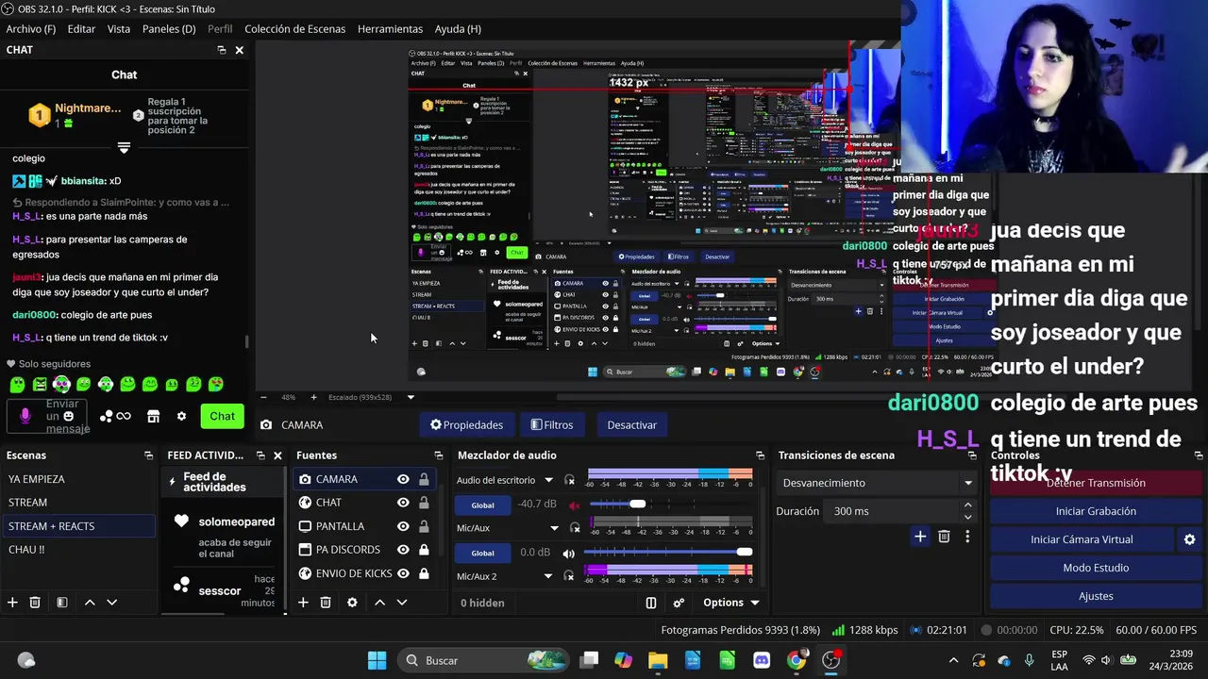Viewport: 1208px width, 679px height.
Task: Open preview scaling dropdown arrow
Action: (x=411, y=397)
